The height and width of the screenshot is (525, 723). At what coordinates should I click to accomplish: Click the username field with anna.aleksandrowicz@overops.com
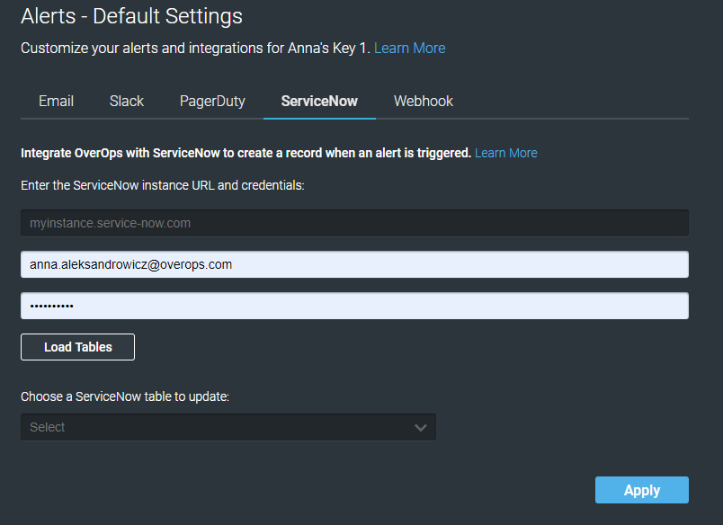tap(354, 264)
